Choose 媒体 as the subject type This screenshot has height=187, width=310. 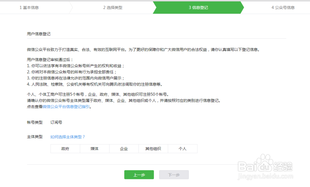point(95,148)
